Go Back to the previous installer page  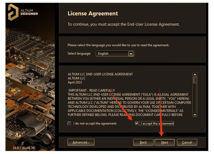tap(143, 142)
